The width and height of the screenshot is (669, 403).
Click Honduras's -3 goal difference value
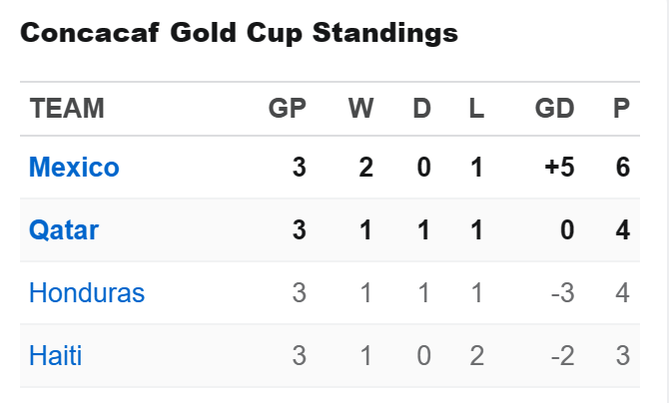(x=561, y=293)
